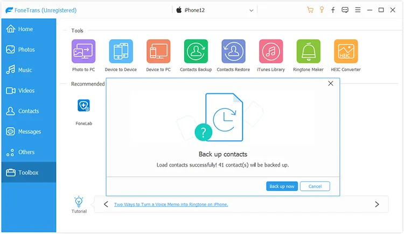Click the Tutorial light bulb icon
The height and width of the screenshot is (234, 404).
click(79, 202)
